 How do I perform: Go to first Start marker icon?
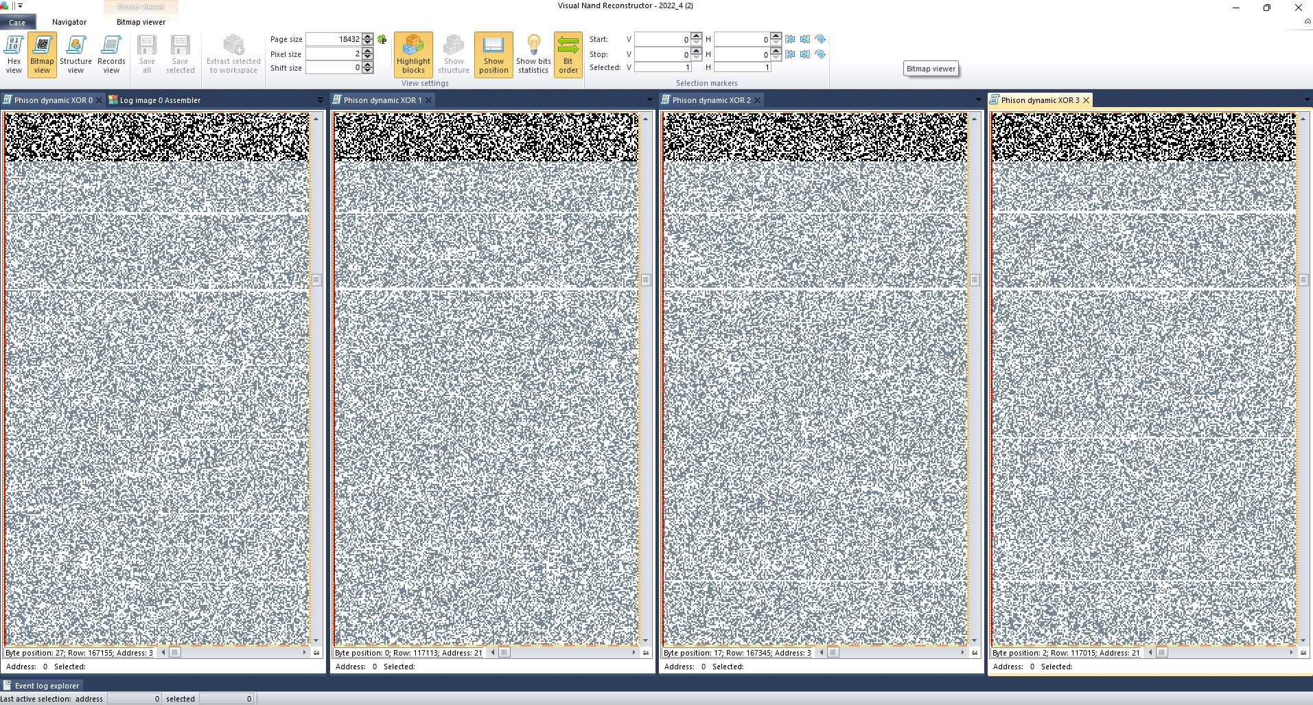790,39
